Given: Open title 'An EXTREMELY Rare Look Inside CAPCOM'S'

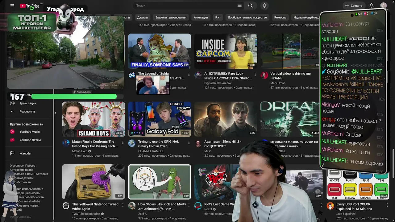Looking at the screenshot, I should [x=228, y=76].
